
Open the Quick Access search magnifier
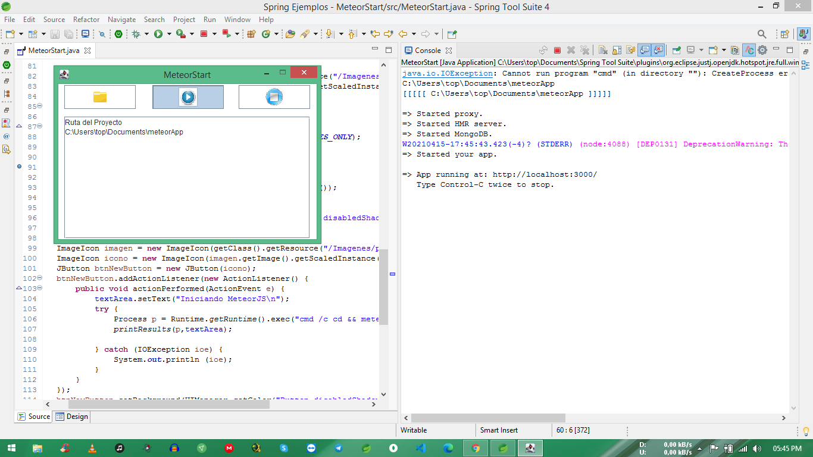point(762,34)
